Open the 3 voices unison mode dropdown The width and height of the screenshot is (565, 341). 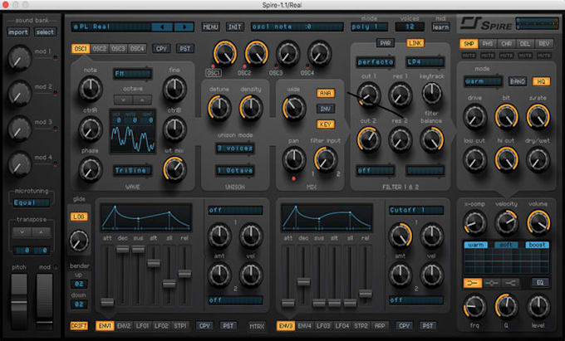point(235,148)
